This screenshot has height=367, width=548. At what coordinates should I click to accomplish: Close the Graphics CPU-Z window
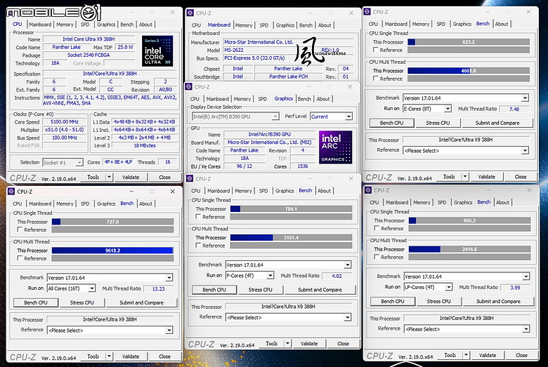point(350,86)
